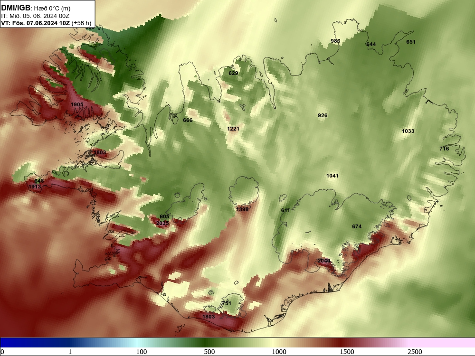Click the 500 mark on the color scale
The height and width of the screenshot is (356, 475).
(x=209, y=352)
